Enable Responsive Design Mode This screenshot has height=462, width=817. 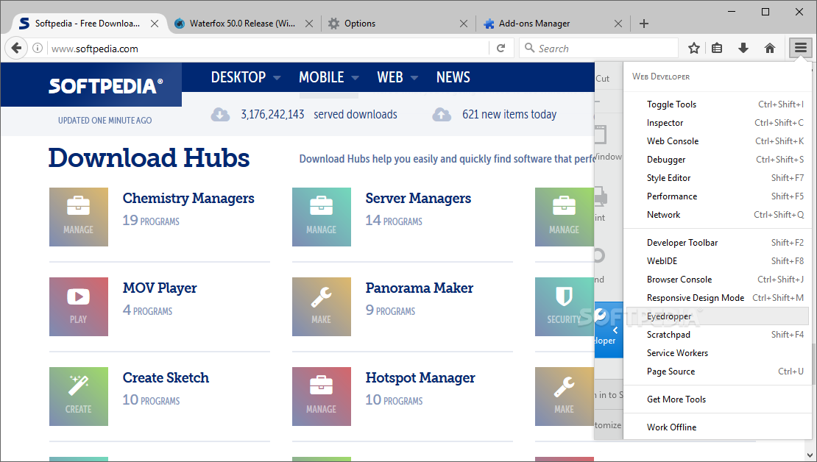pos(718,298)
